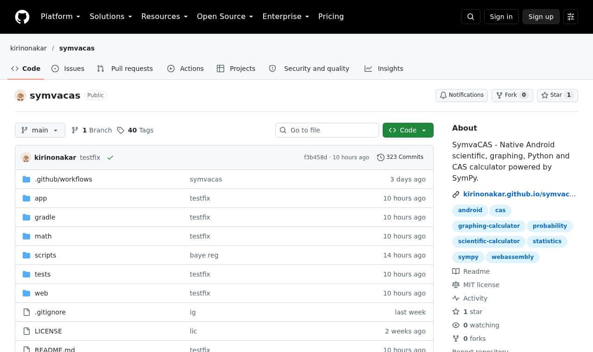Screen dimensions: 593x352
Task: Click the Sign up button
Action: pyautogui.click(x=541, y=17)
